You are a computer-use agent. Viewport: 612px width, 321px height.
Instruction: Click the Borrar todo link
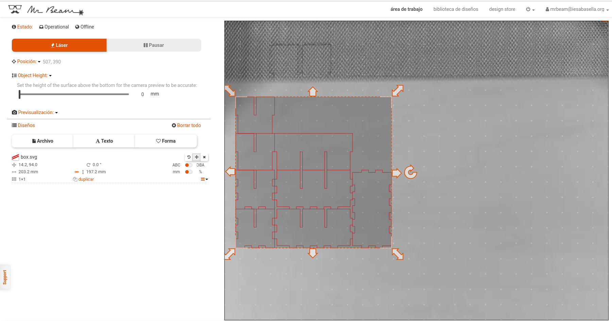coord(186,125)
